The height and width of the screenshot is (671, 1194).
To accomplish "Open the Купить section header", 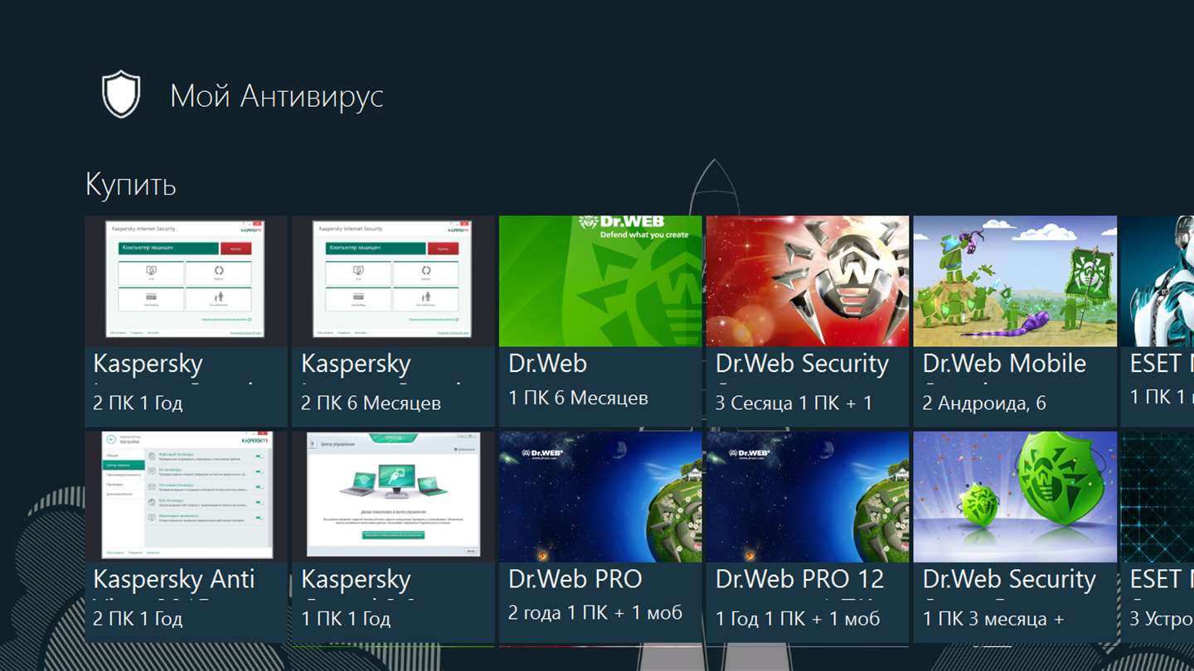I will point(131,184).
